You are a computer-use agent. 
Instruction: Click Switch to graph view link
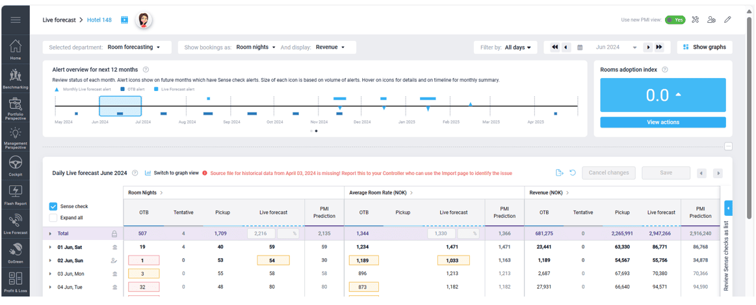(172, 173)
